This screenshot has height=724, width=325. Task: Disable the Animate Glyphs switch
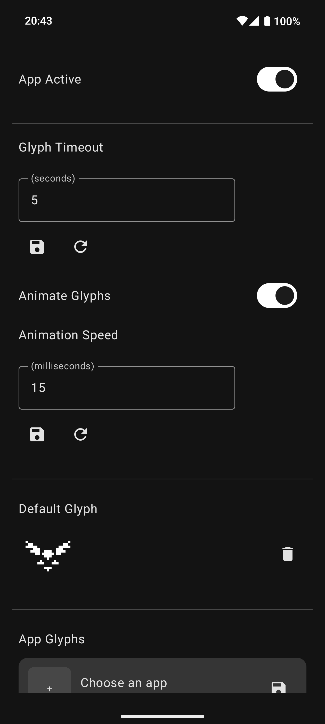[x=277, y=296]
